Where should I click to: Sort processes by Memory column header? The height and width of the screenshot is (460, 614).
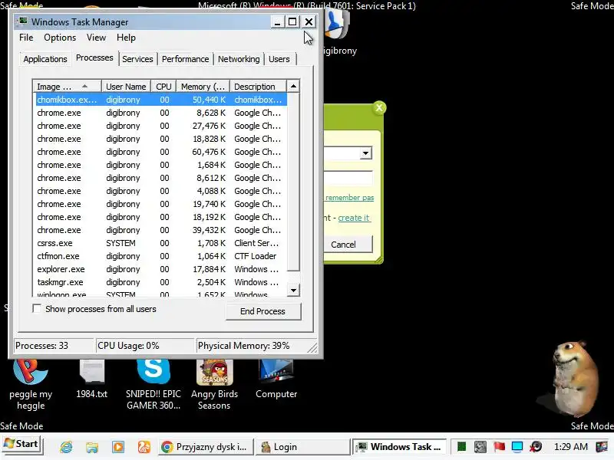[203, 87]
